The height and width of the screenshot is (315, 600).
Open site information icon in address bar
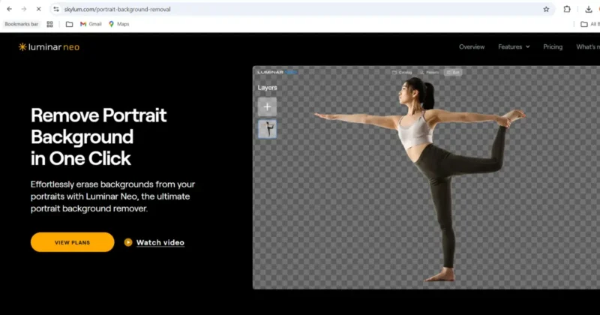pos(56,9)
